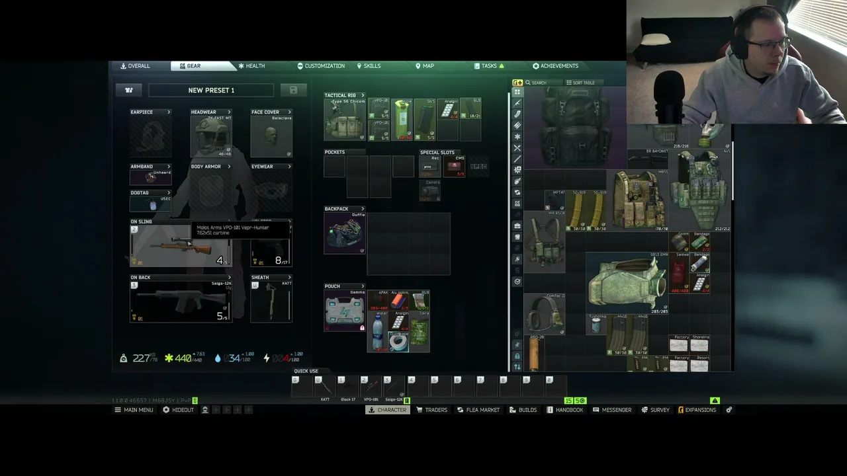The image size is (847, 476).
Task: Expand the Eyewear slot arrow
Action: click(289, 167)
